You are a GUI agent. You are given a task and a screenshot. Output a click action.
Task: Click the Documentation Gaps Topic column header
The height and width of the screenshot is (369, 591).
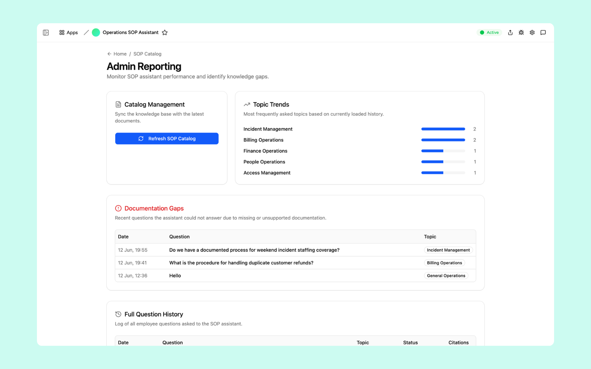(430, 237)
